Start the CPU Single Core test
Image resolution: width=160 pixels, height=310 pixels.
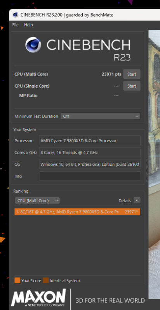pos(132,86)
